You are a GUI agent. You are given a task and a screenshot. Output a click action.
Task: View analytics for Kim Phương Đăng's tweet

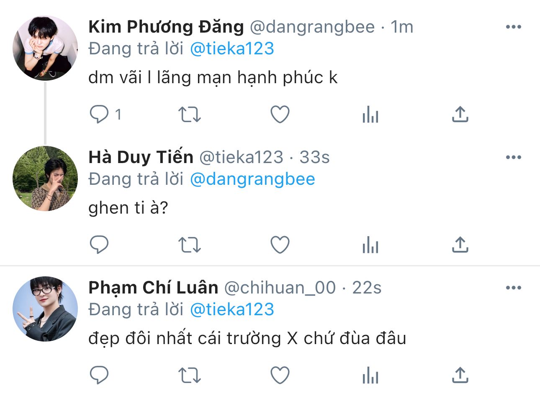[x=370, y=114]
